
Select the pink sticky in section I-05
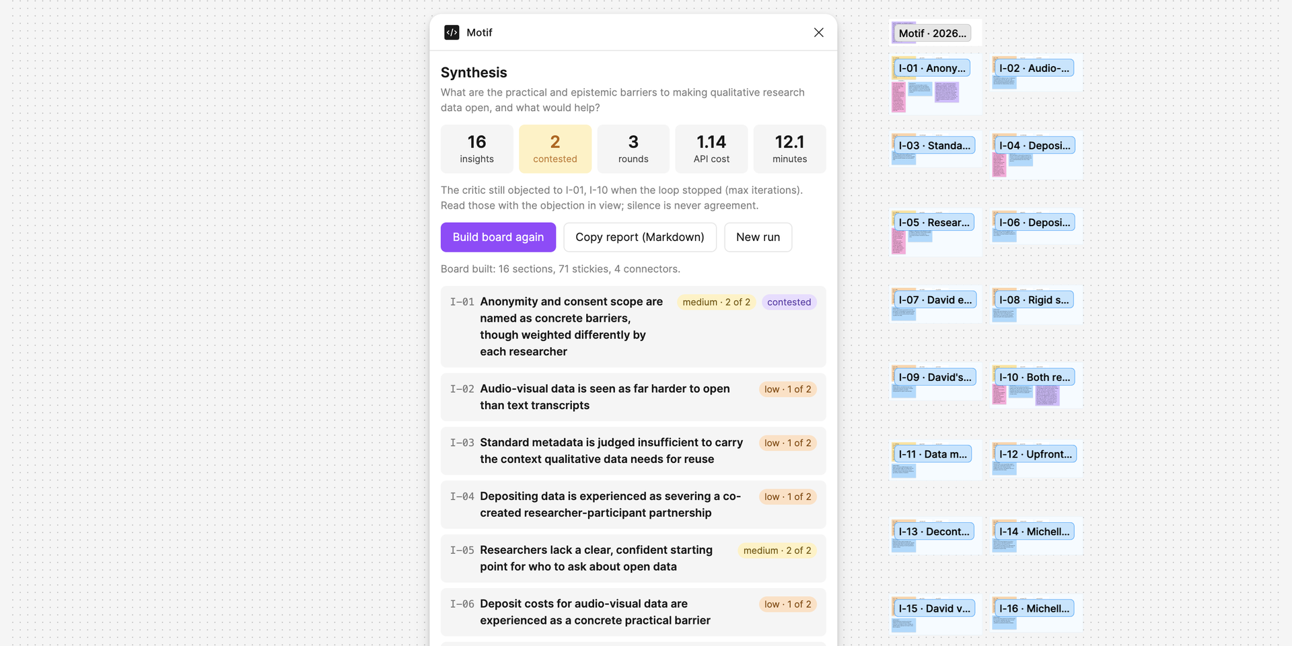[898, 242]
